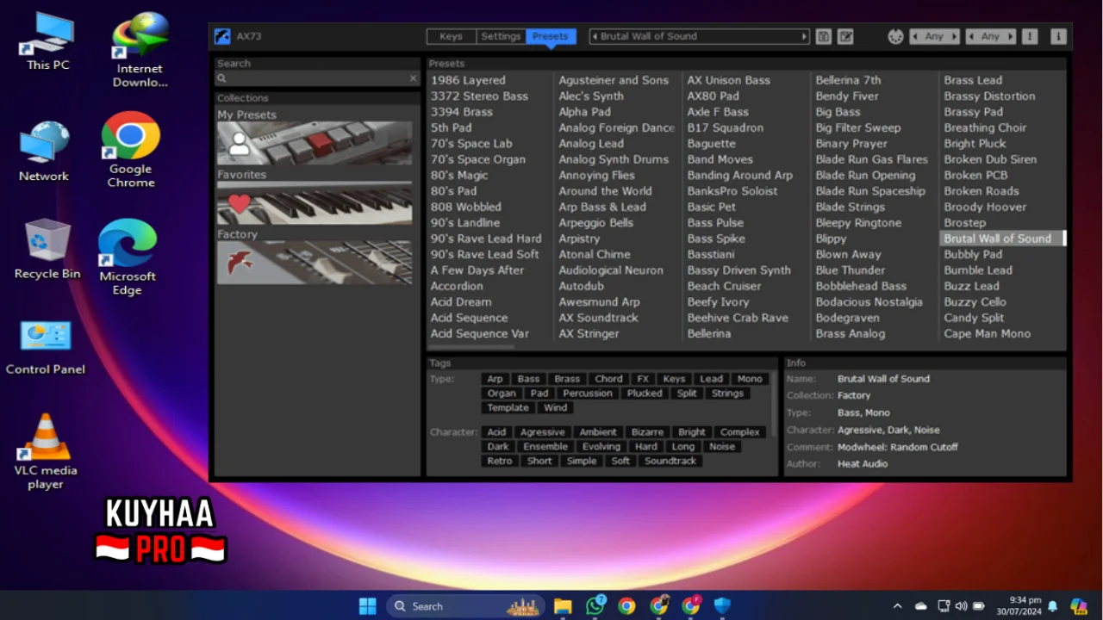Open File Explorer from taskbar

click(x=563, y=606)
